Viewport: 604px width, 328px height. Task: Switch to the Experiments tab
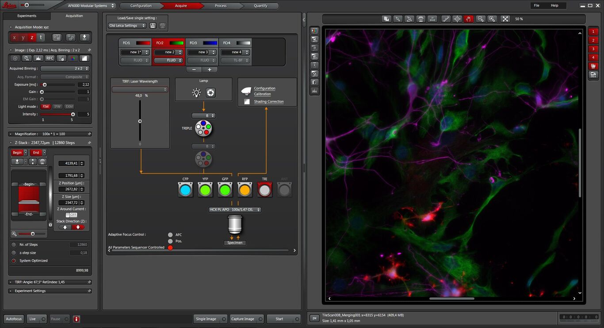[x=27, y=15]
